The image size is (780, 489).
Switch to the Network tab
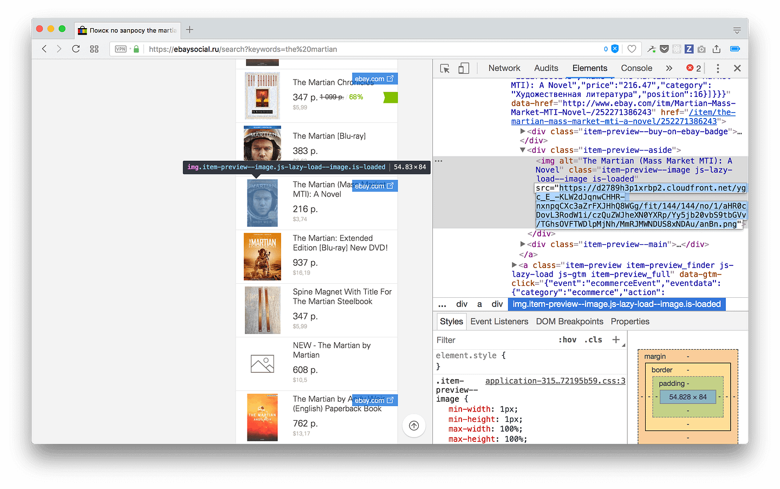click(504, 68)
